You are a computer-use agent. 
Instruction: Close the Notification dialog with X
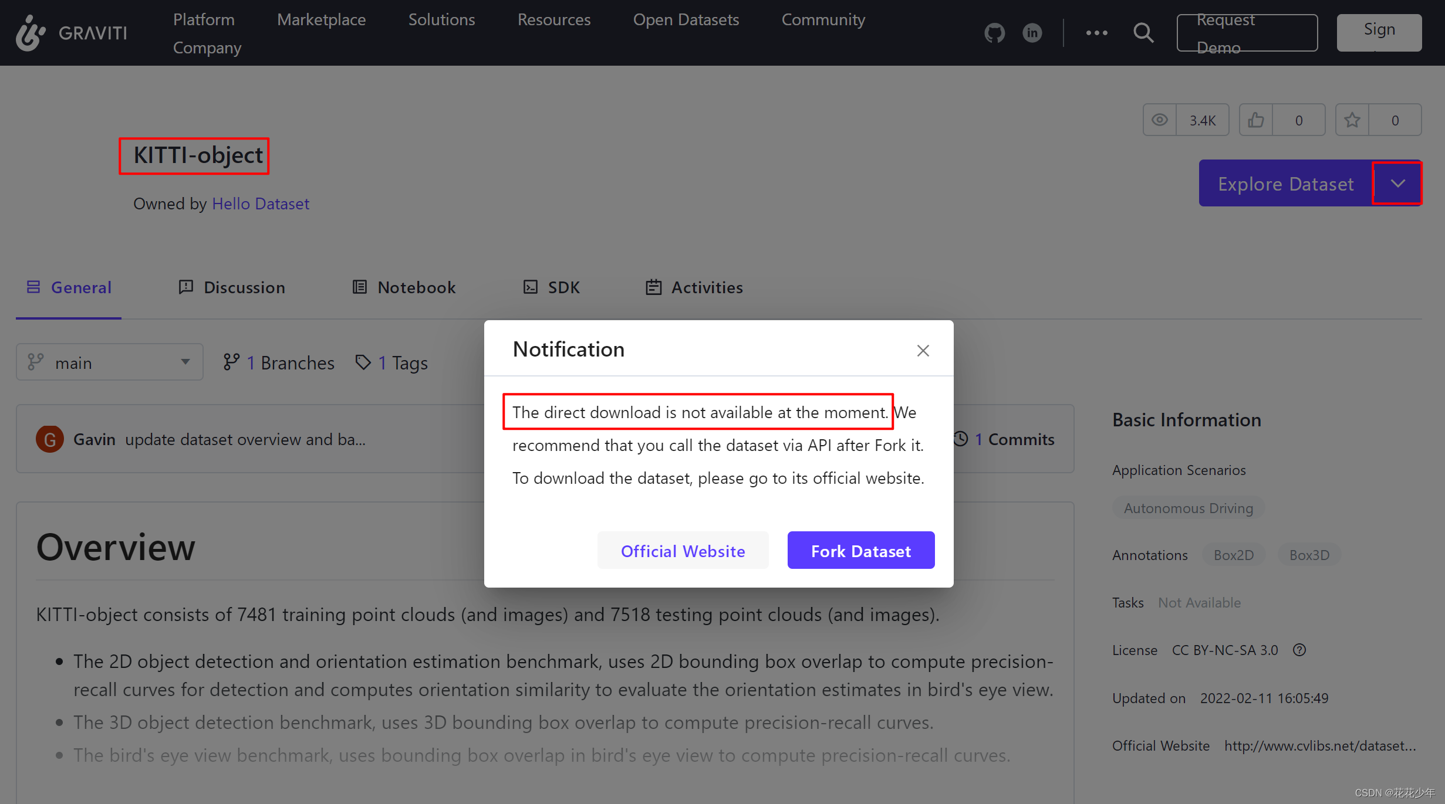[923, 351]
